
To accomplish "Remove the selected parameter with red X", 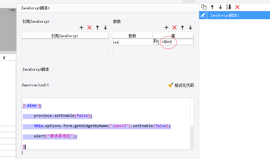I will coord(174,27).
